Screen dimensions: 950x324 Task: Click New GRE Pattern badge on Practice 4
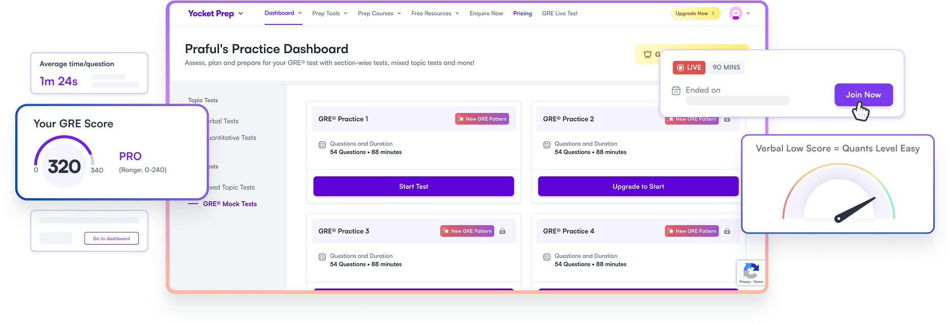coord(692,232)
